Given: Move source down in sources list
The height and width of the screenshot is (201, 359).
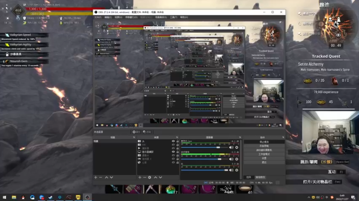Looking at the screenshot, I should 161,177.
